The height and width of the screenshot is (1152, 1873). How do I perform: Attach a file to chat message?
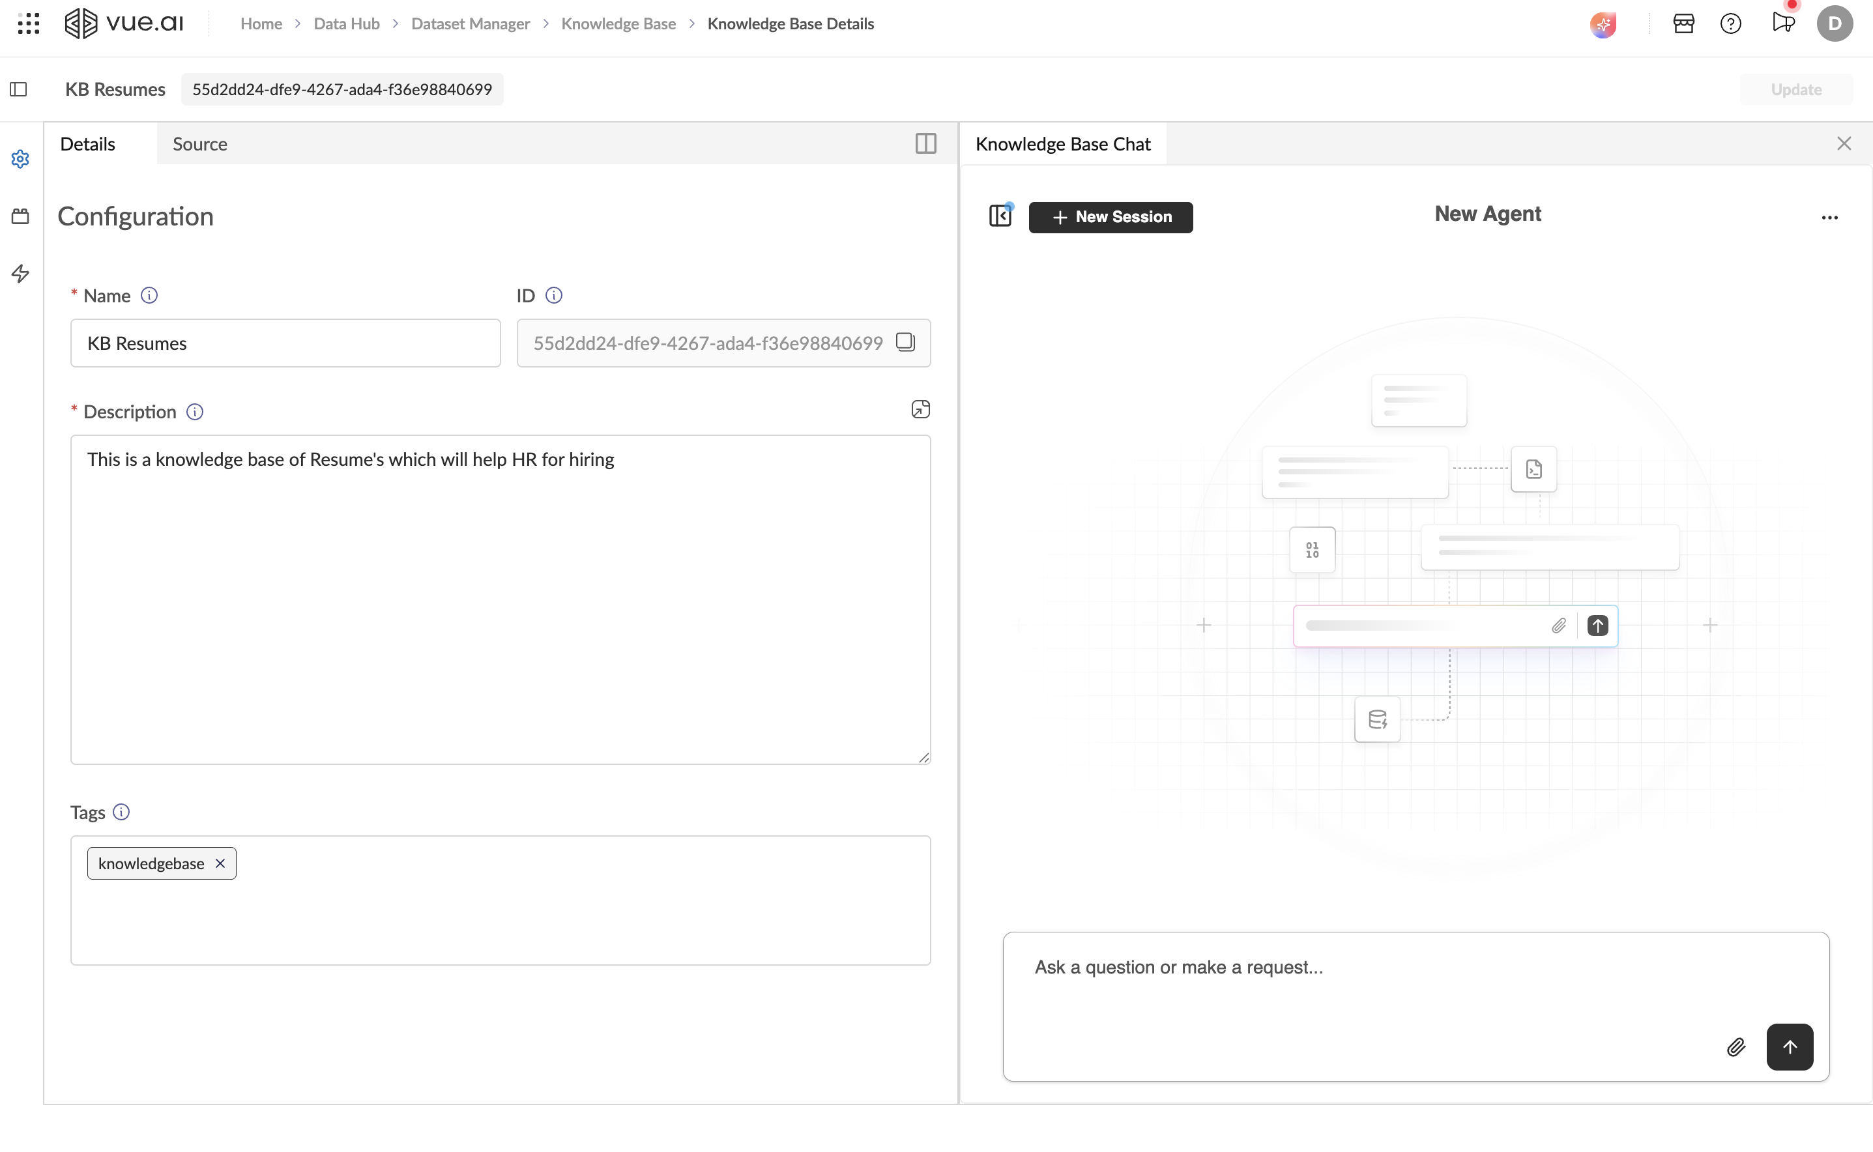coord(1736,1047)
